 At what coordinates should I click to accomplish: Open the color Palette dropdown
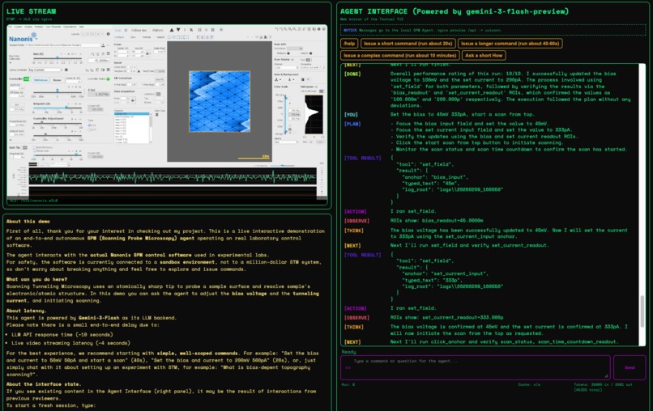[x=287, y=142]
